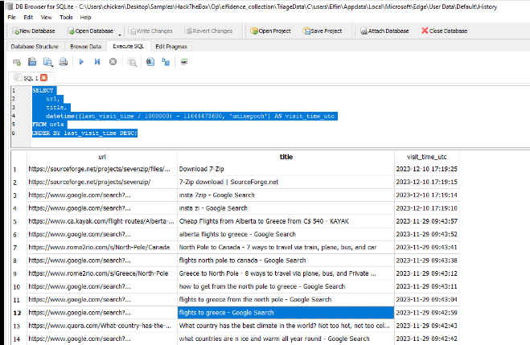Click the Open Project button
The height and width of the screenshot is (345, 530).
click(270, 31)
